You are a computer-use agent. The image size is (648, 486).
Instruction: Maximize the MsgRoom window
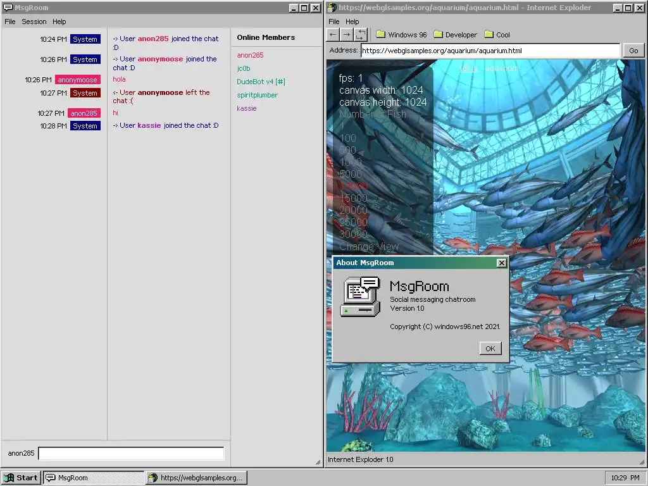(x=304, y=8)
